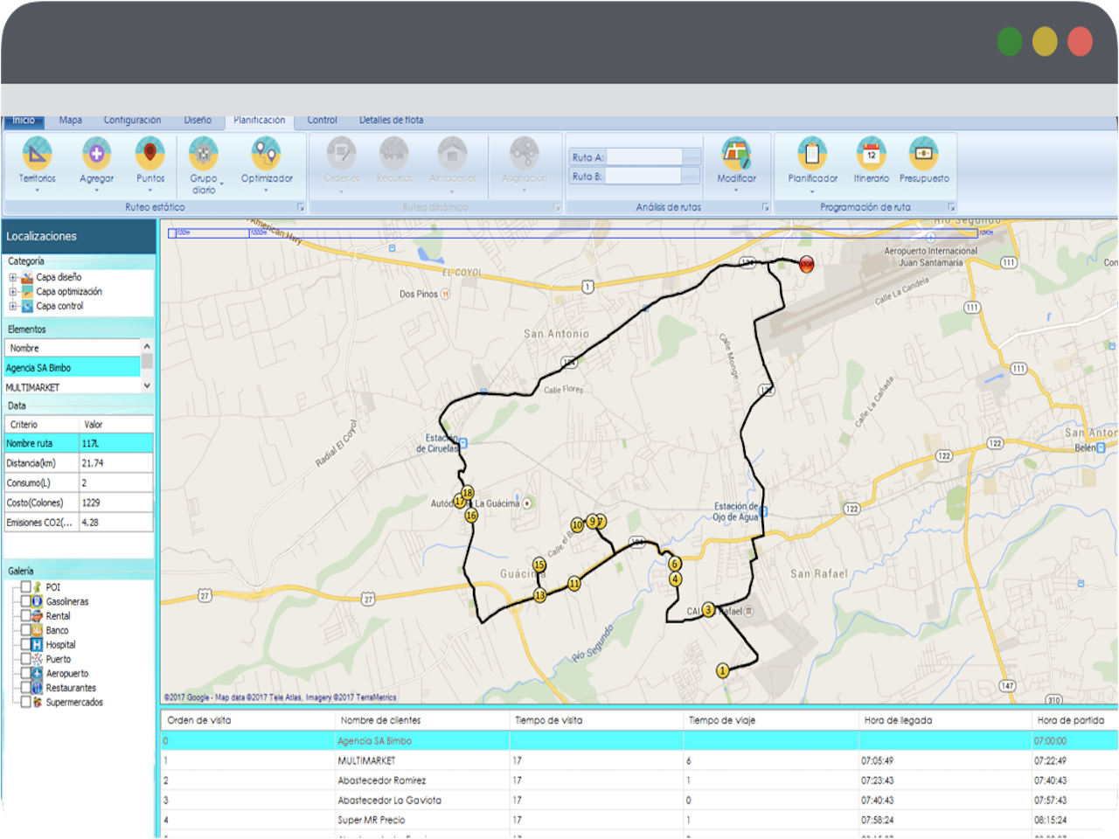The height and width of the screenshot is (839, 1119).
Task: Toggle the Restaurantes checkbox
Action: pyautogui.click(x=25, y=688)
